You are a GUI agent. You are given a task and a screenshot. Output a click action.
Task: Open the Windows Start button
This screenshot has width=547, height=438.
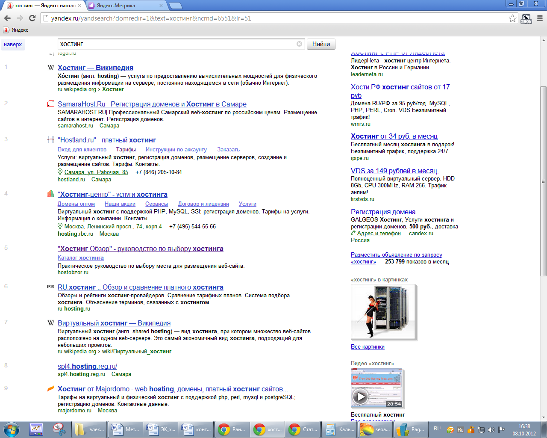pos(12,429)
